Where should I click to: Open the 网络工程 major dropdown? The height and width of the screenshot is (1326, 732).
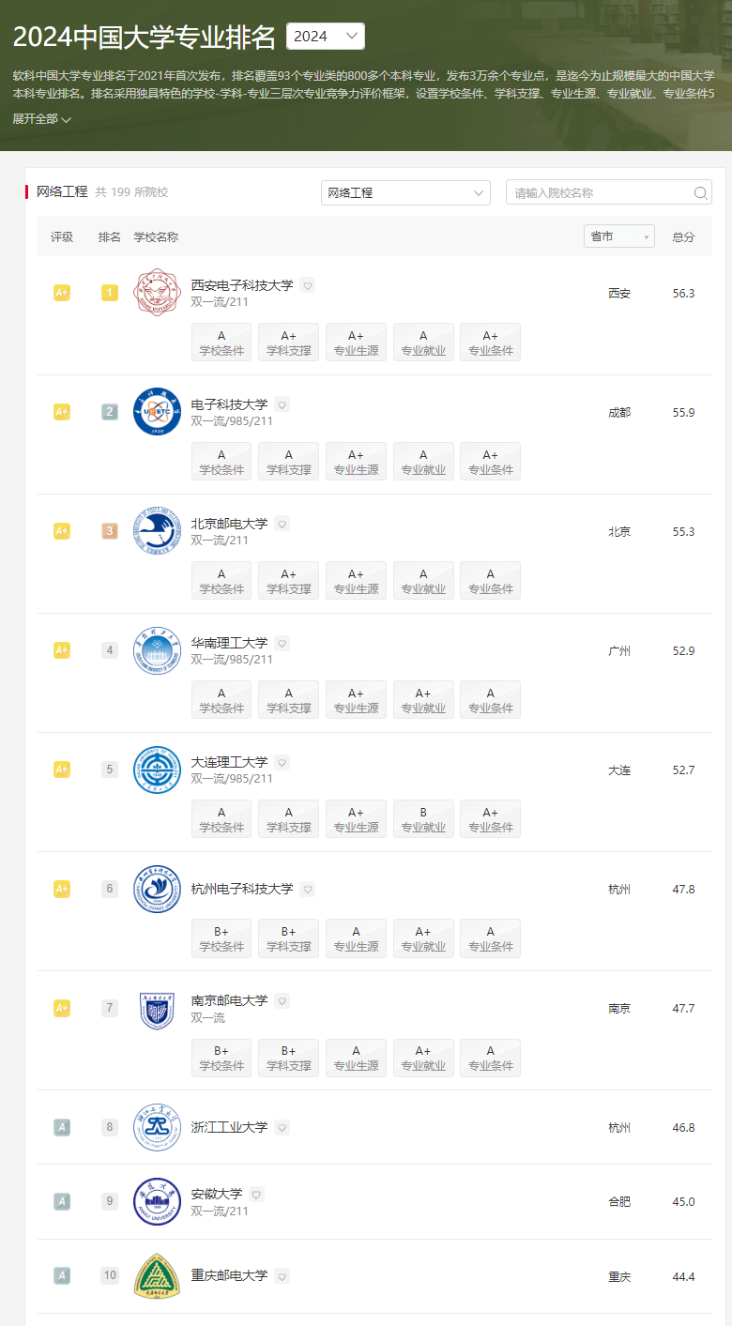[x=405, y=193]
